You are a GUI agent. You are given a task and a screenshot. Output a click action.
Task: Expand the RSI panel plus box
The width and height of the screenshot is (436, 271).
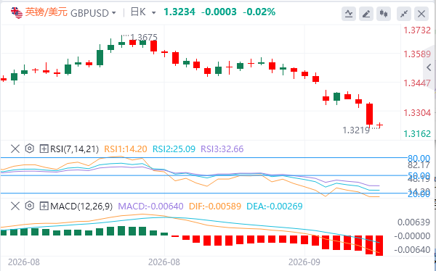pos(44,149)
